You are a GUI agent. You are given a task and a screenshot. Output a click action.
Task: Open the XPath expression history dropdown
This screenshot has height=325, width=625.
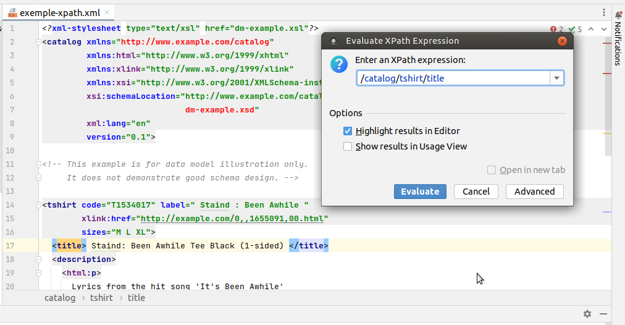click(557, 78)
